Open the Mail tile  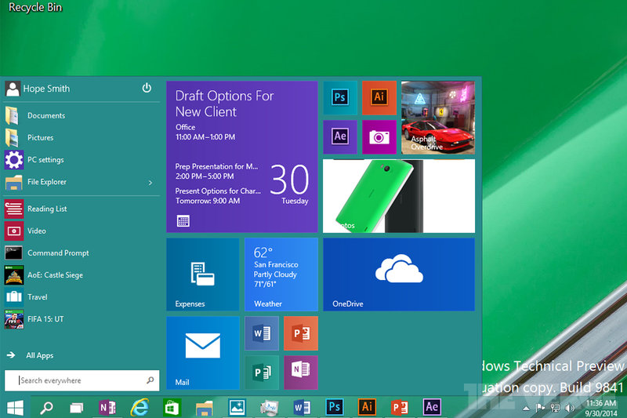[203, 353]
